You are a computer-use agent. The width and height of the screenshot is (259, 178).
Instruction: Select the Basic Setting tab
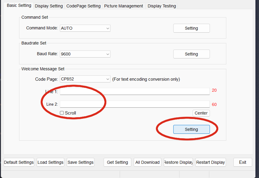(x=19, y=6)
